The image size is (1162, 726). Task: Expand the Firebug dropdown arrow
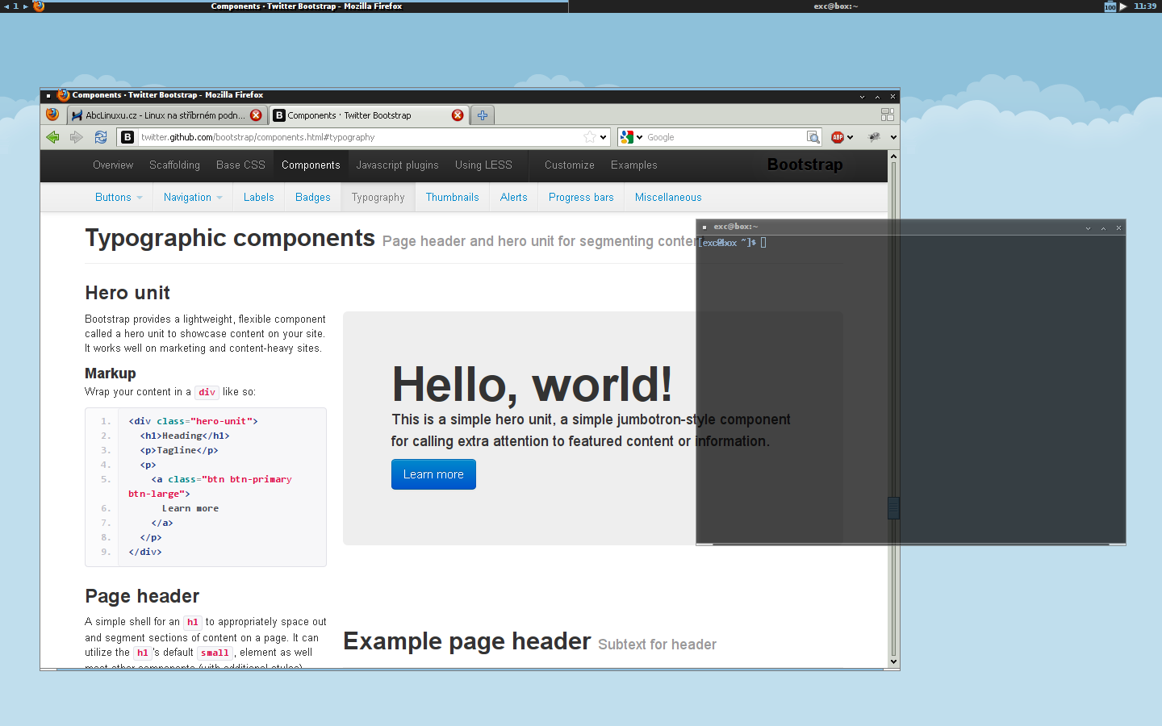[893, 137]
